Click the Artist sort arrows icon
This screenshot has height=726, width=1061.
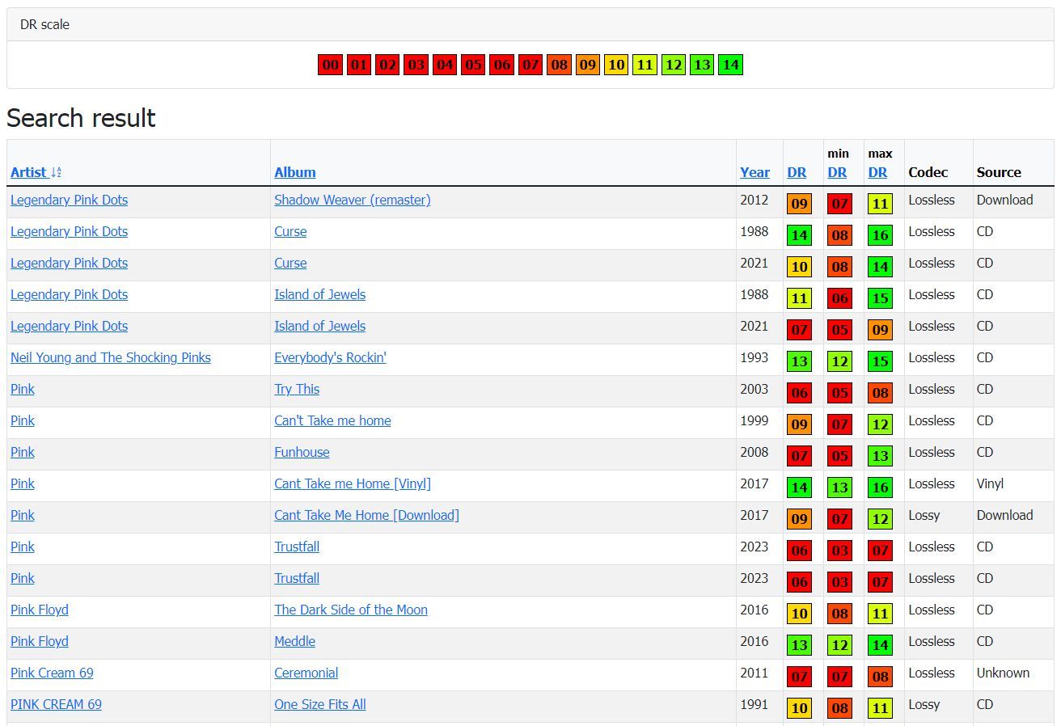point(56,172)
